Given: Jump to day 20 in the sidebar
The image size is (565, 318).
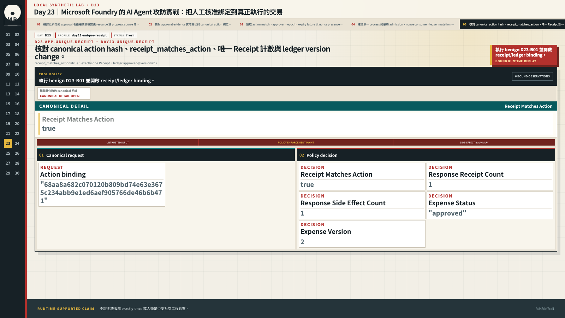Looking at the screenshot, I should coord(17,124).
